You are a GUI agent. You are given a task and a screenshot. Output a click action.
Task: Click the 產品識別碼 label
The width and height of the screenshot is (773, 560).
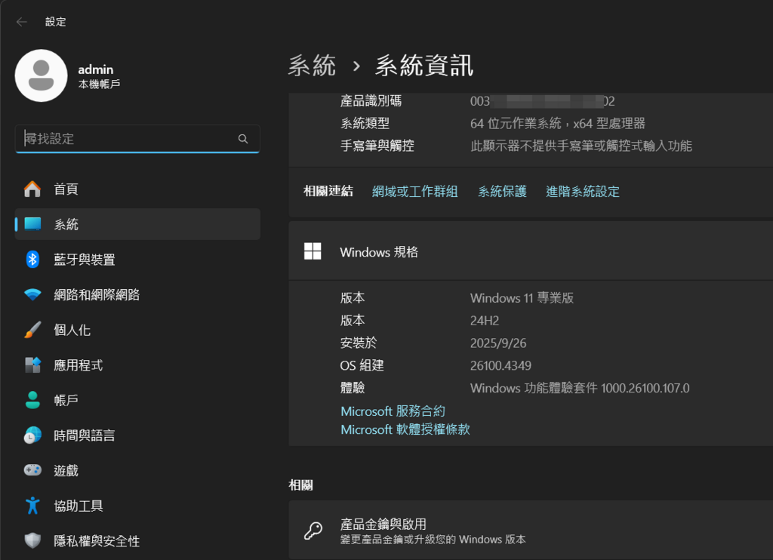pos(371,102)
